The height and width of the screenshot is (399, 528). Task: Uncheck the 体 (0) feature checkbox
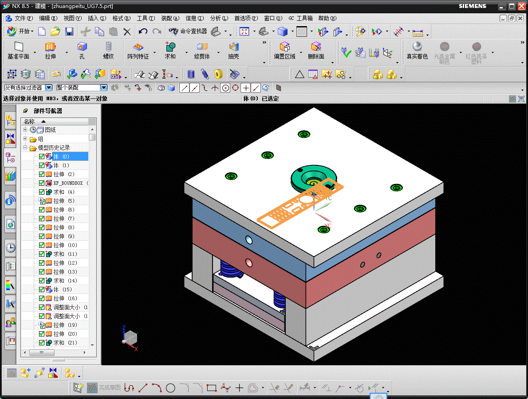(x=42, y=156)
